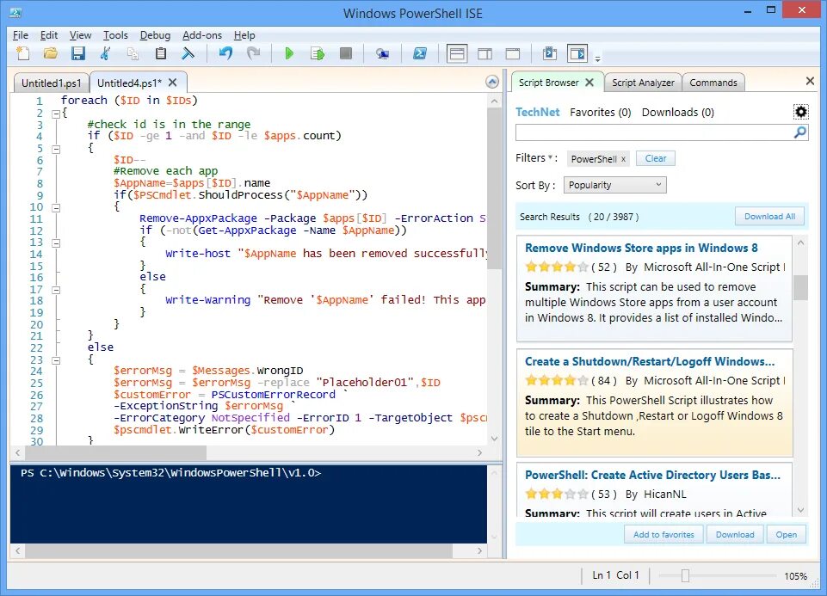Stop operation toolbar icon

click(346, 53)
